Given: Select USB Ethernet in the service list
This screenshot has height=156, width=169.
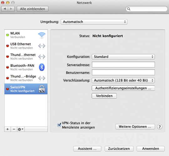Looking at the screenshot, I should point(26,46).
